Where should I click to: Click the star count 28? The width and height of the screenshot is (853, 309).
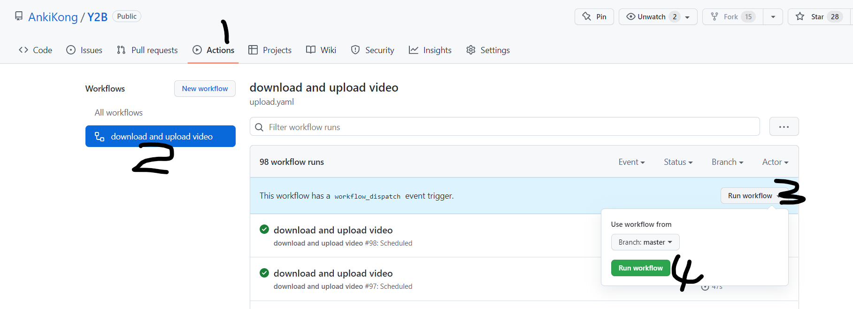pyautogui.click(x=835, y=16)
